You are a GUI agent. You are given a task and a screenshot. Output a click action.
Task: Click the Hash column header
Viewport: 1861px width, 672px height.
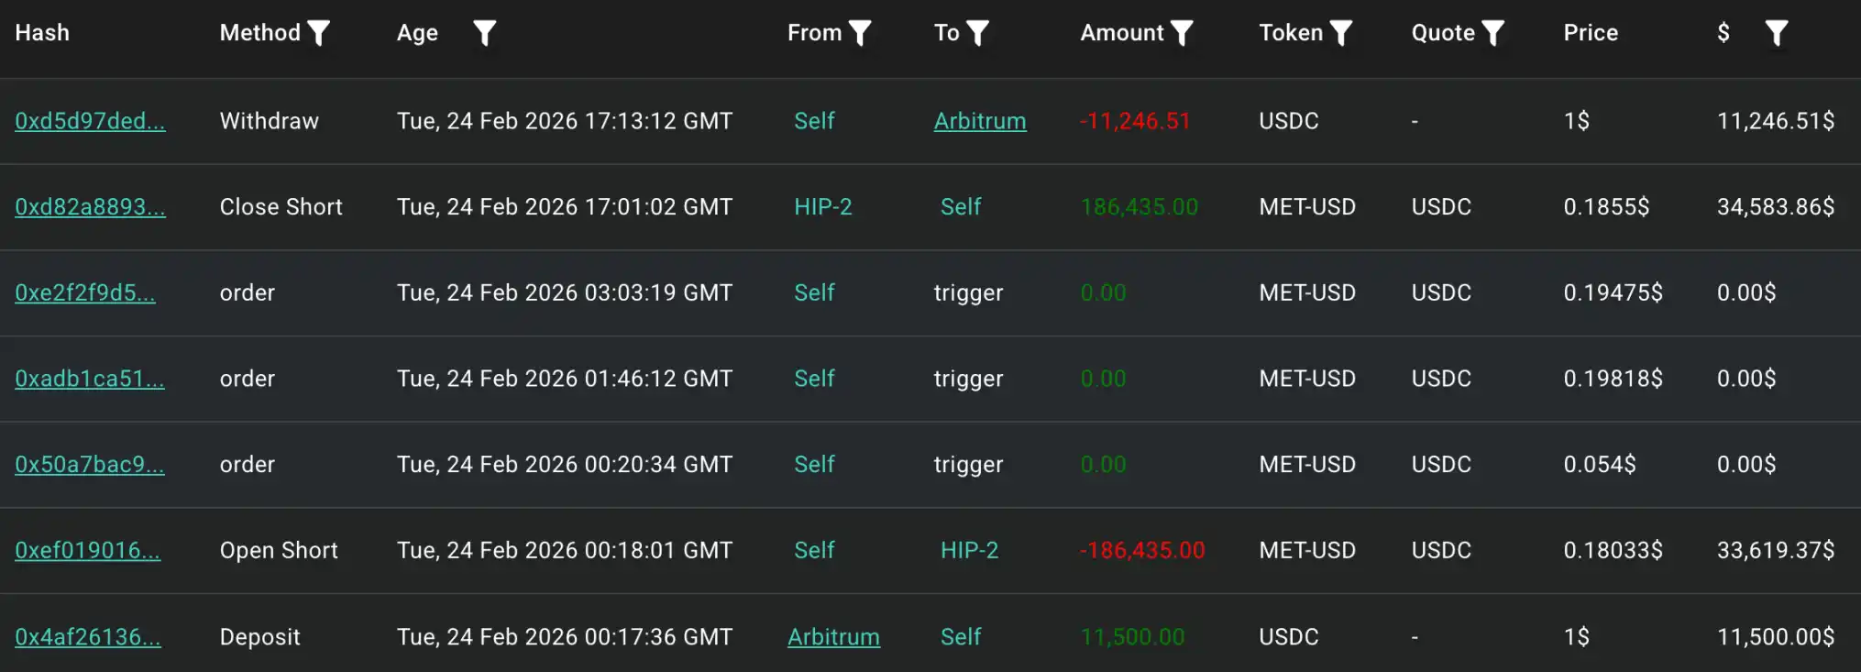click(x=41, y=32)
